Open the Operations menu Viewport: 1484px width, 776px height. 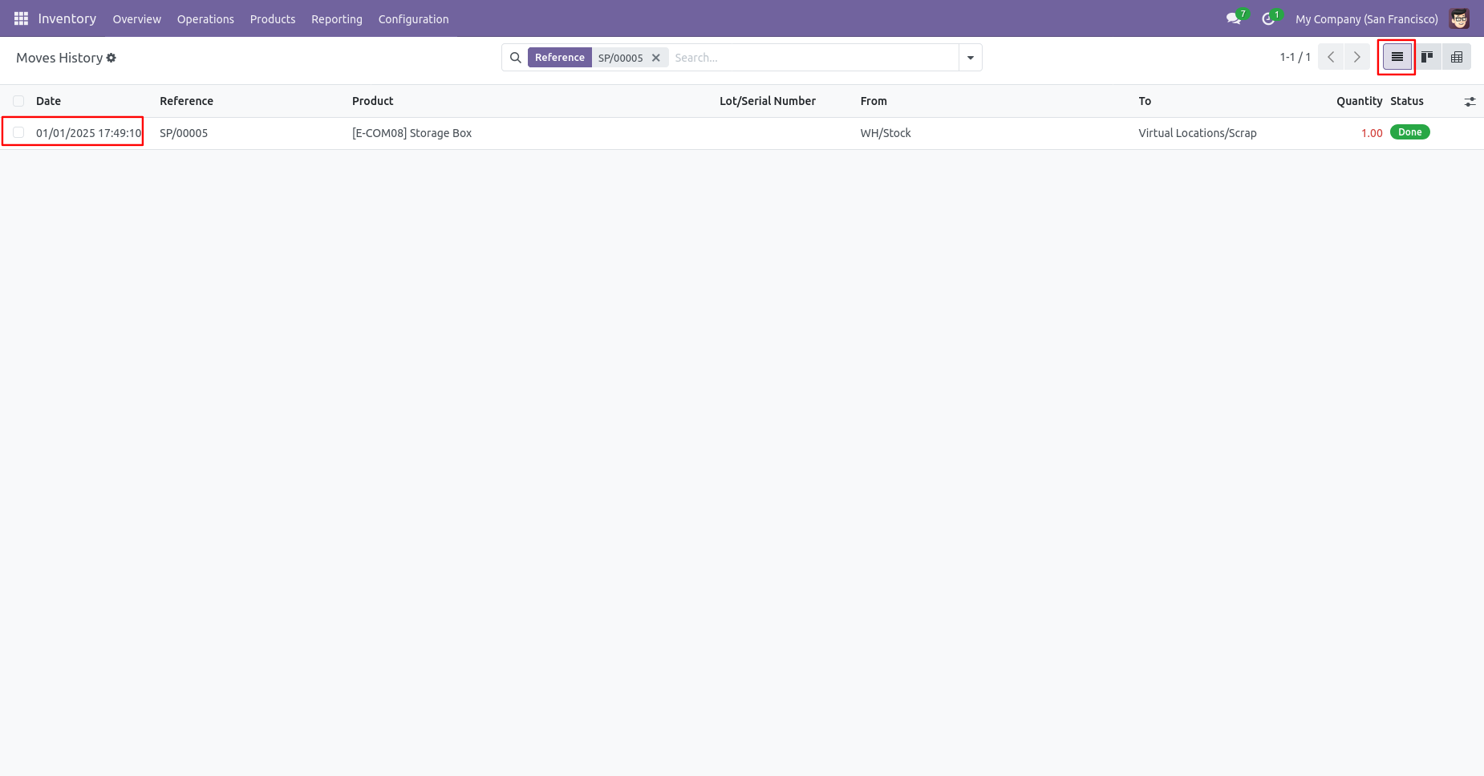[x=205, y=19]
